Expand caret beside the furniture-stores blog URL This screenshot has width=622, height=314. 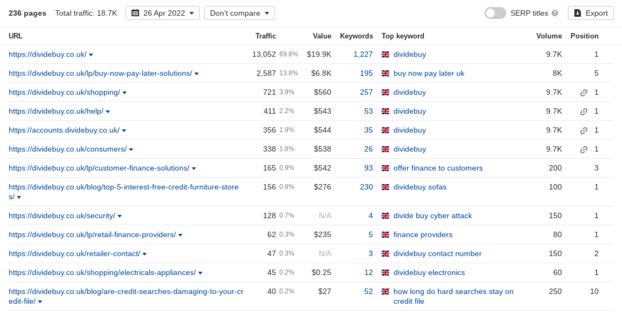[19, 197]
